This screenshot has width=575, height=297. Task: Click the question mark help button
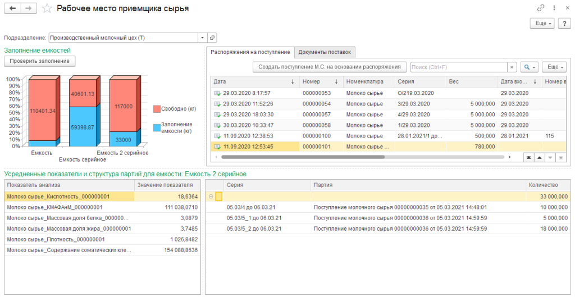pos(564,23)
